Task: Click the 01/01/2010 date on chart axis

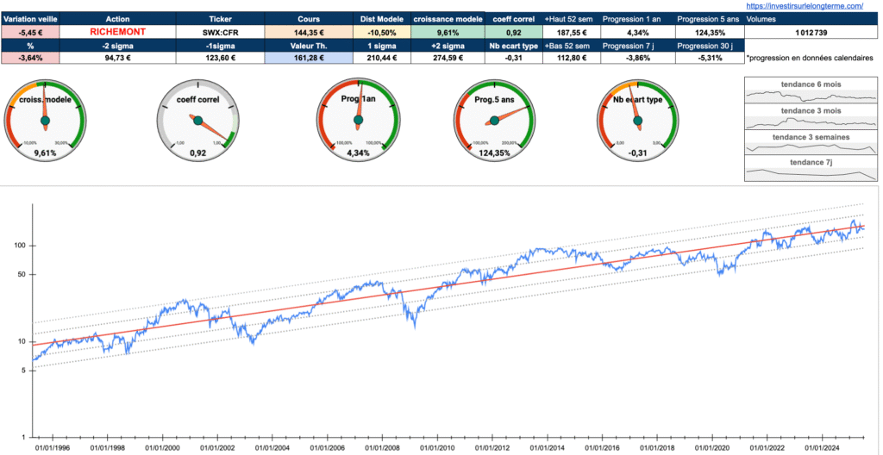Action: click(x=440, y=448)
